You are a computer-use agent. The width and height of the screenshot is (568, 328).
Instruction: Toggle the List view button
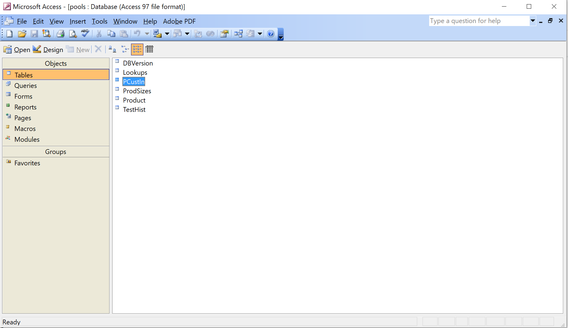pyautogui.click(x=137, y=49)
